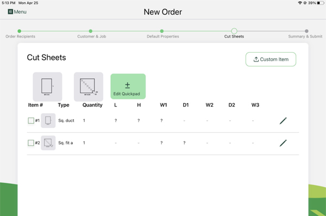
Task: Edit item #2 with pencil icon
Action: pyautogui.click(x=283, y=143)
